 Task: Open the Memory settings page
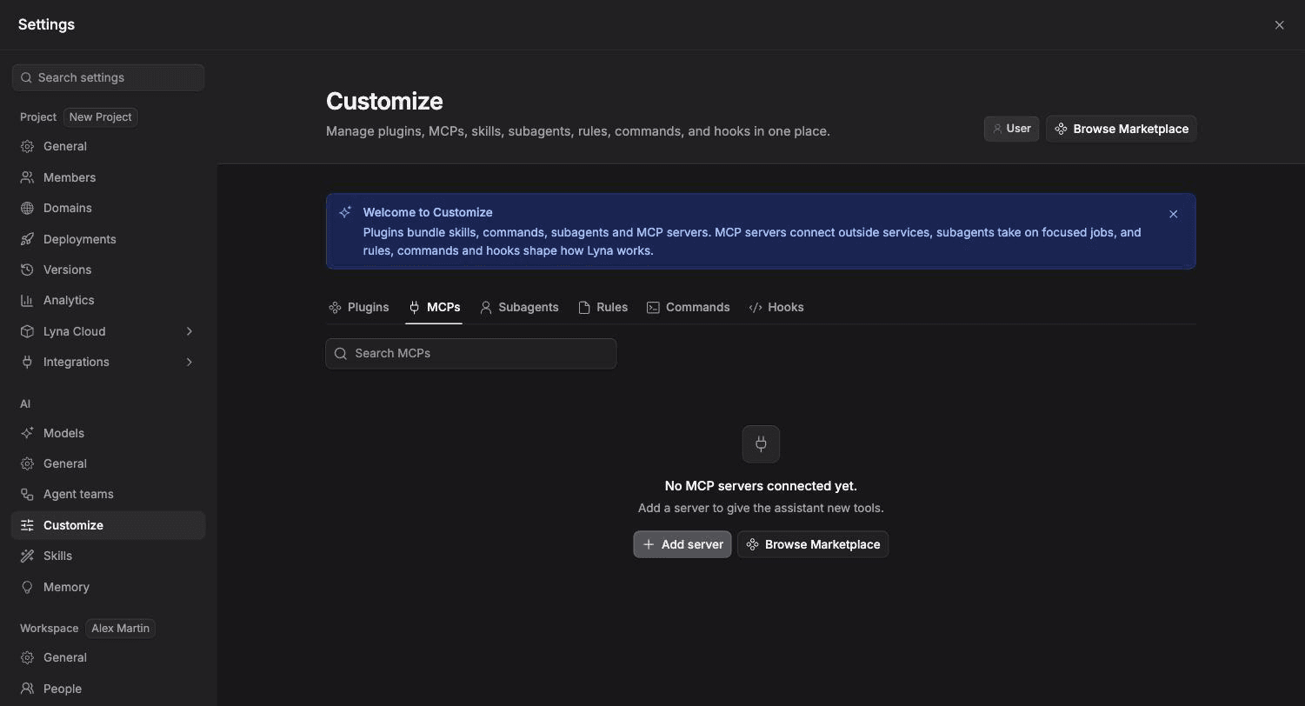click(109, 587)
